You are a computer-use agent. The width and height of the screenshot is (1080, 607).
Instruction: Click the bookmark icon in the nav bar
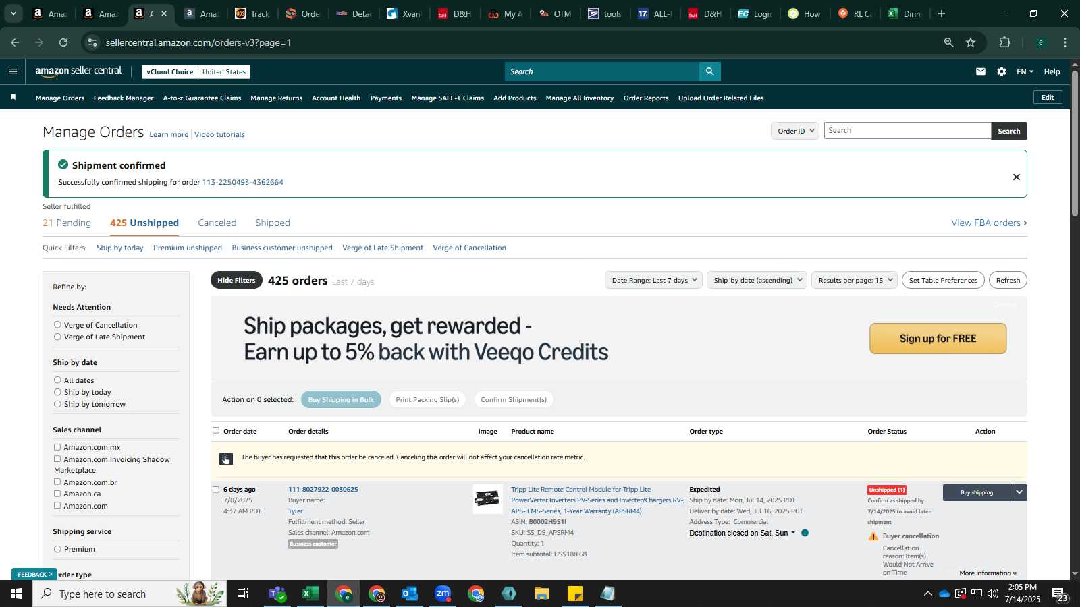[x=13, y=98]
